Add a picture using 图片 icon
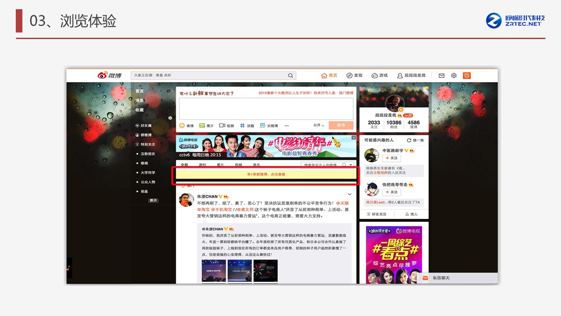The width and height of the screenshot is (561, 316). point(206,126)
